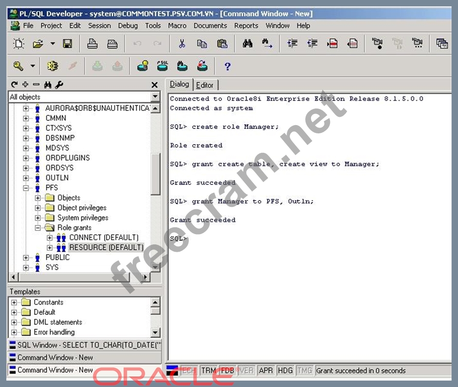458x387 pixels.
Task: Open the All objects filter dropdown
Action: point(155,96)
